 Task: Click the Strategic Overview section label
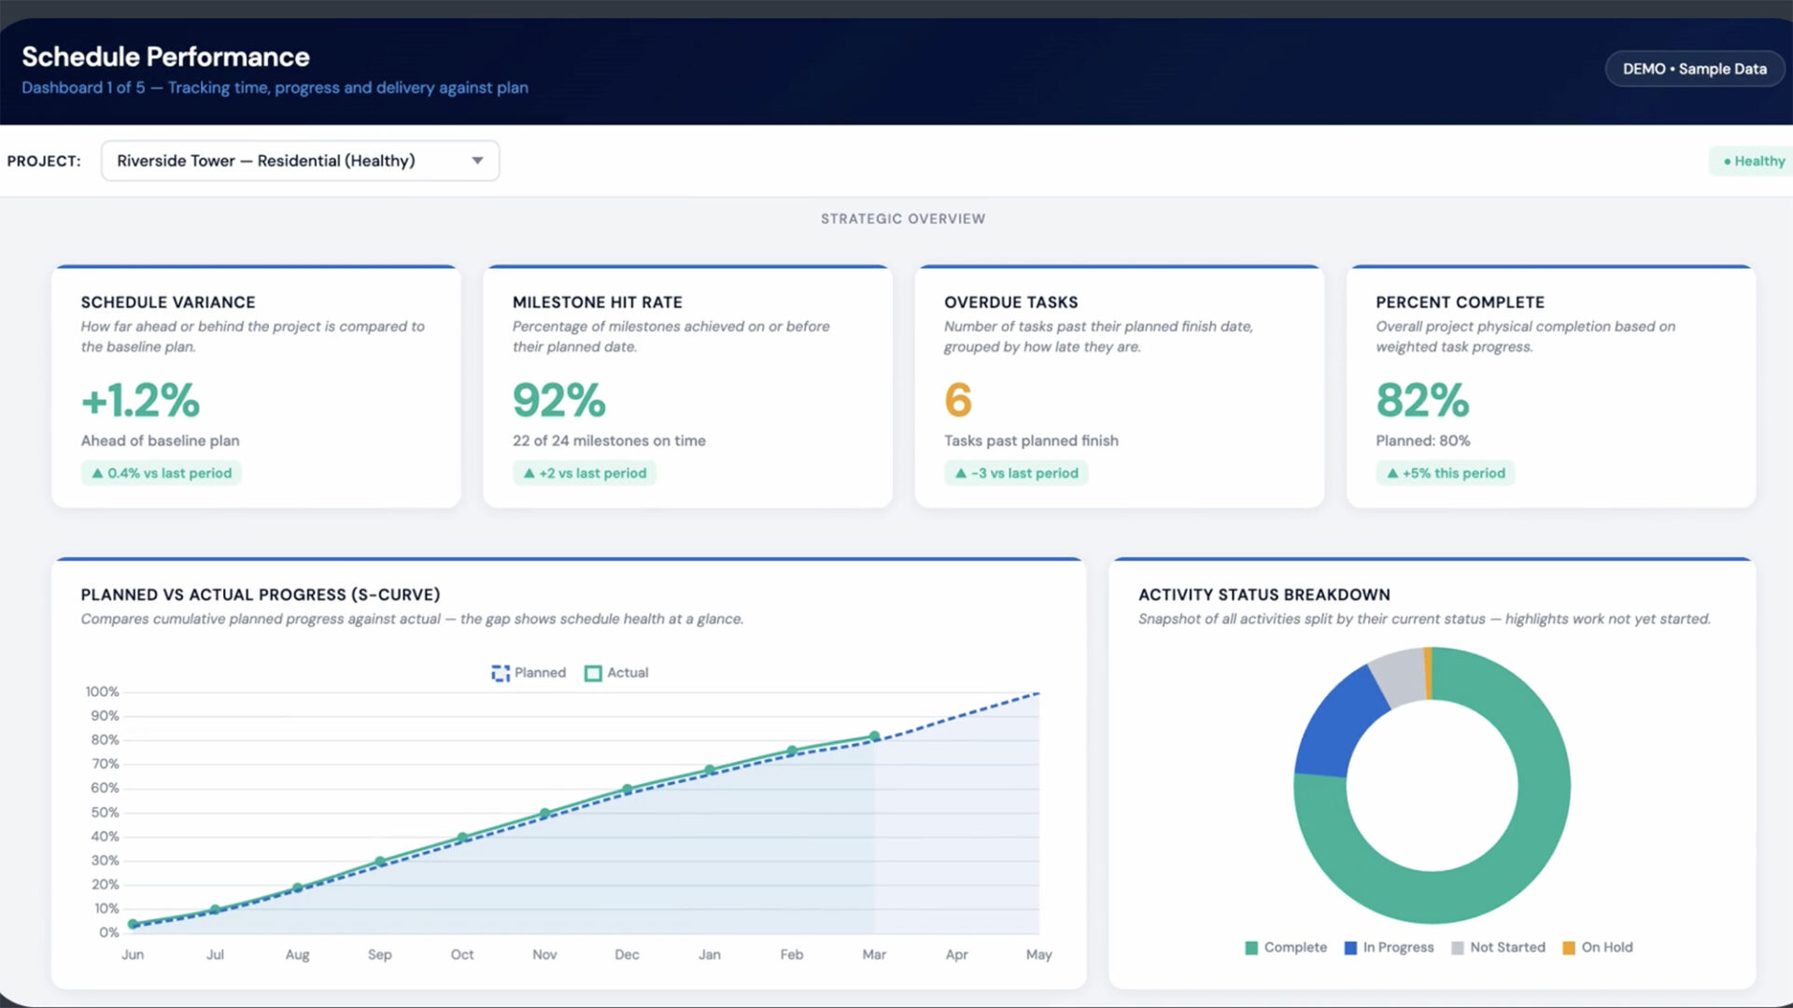click(x=903, y=218)
